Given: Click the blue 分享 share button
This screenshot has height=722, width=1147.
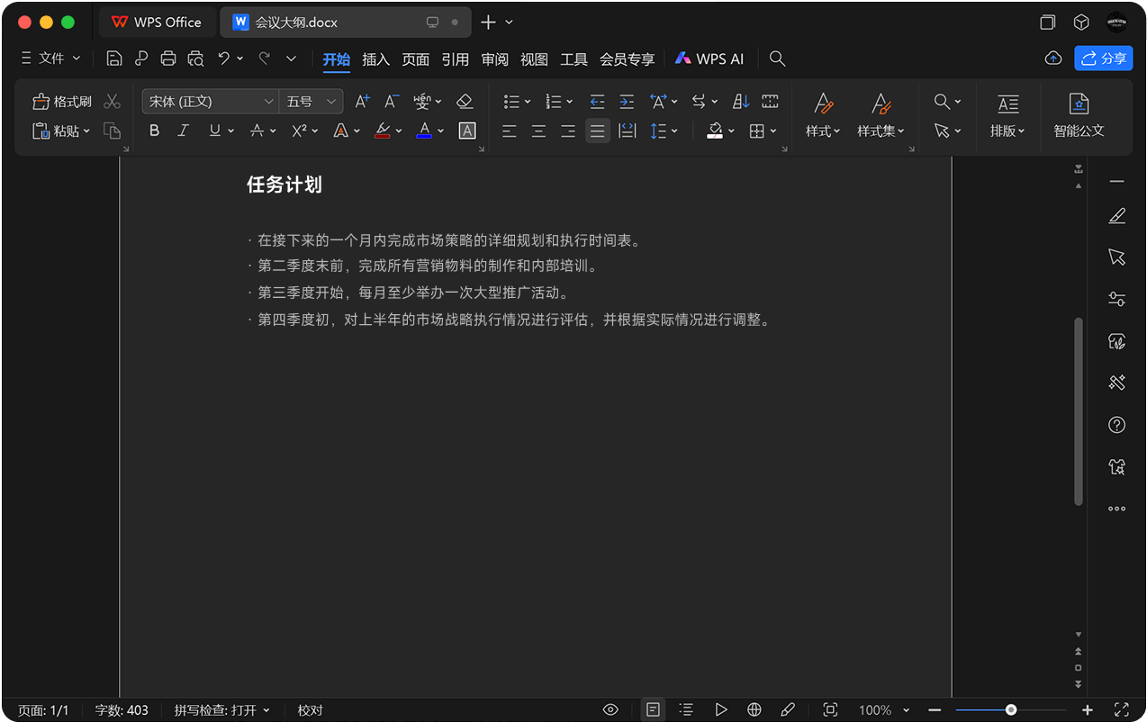Looking at the screenshot, I should click(1103, 59).
